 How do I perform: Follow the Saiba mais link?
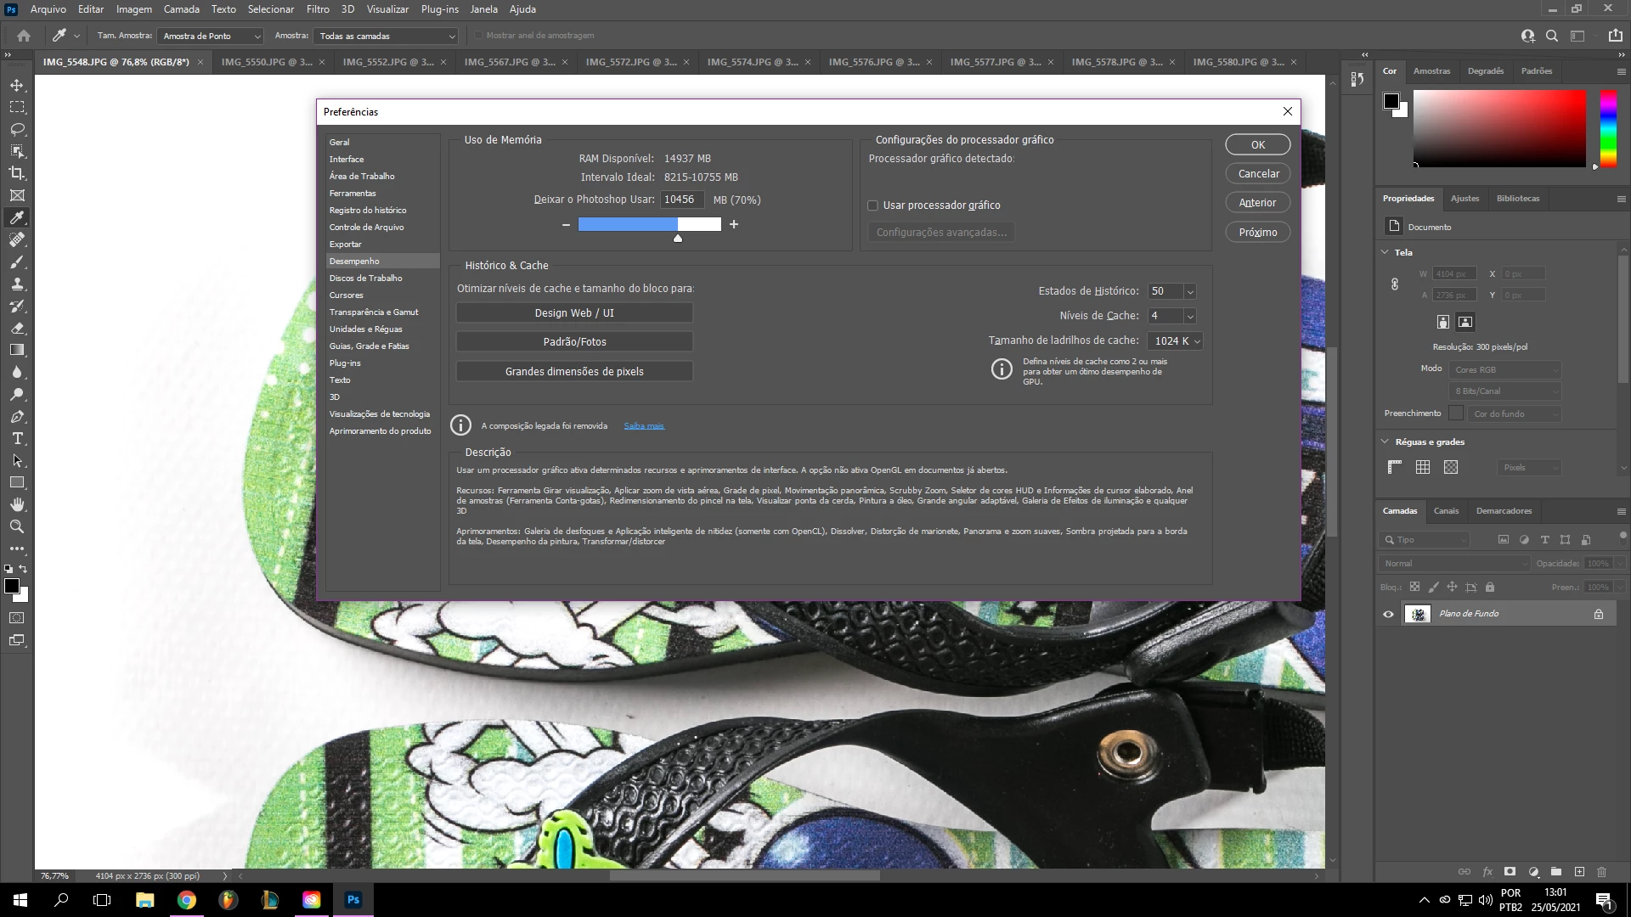point(644,426)
